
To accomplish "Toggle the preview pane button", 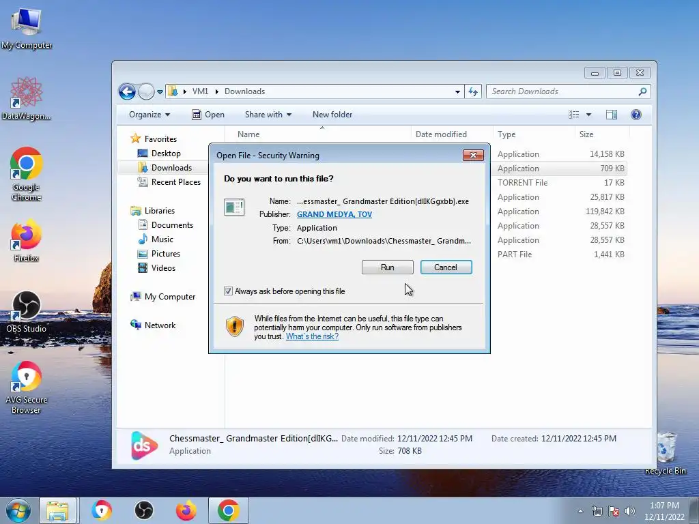I will [612, 115].
